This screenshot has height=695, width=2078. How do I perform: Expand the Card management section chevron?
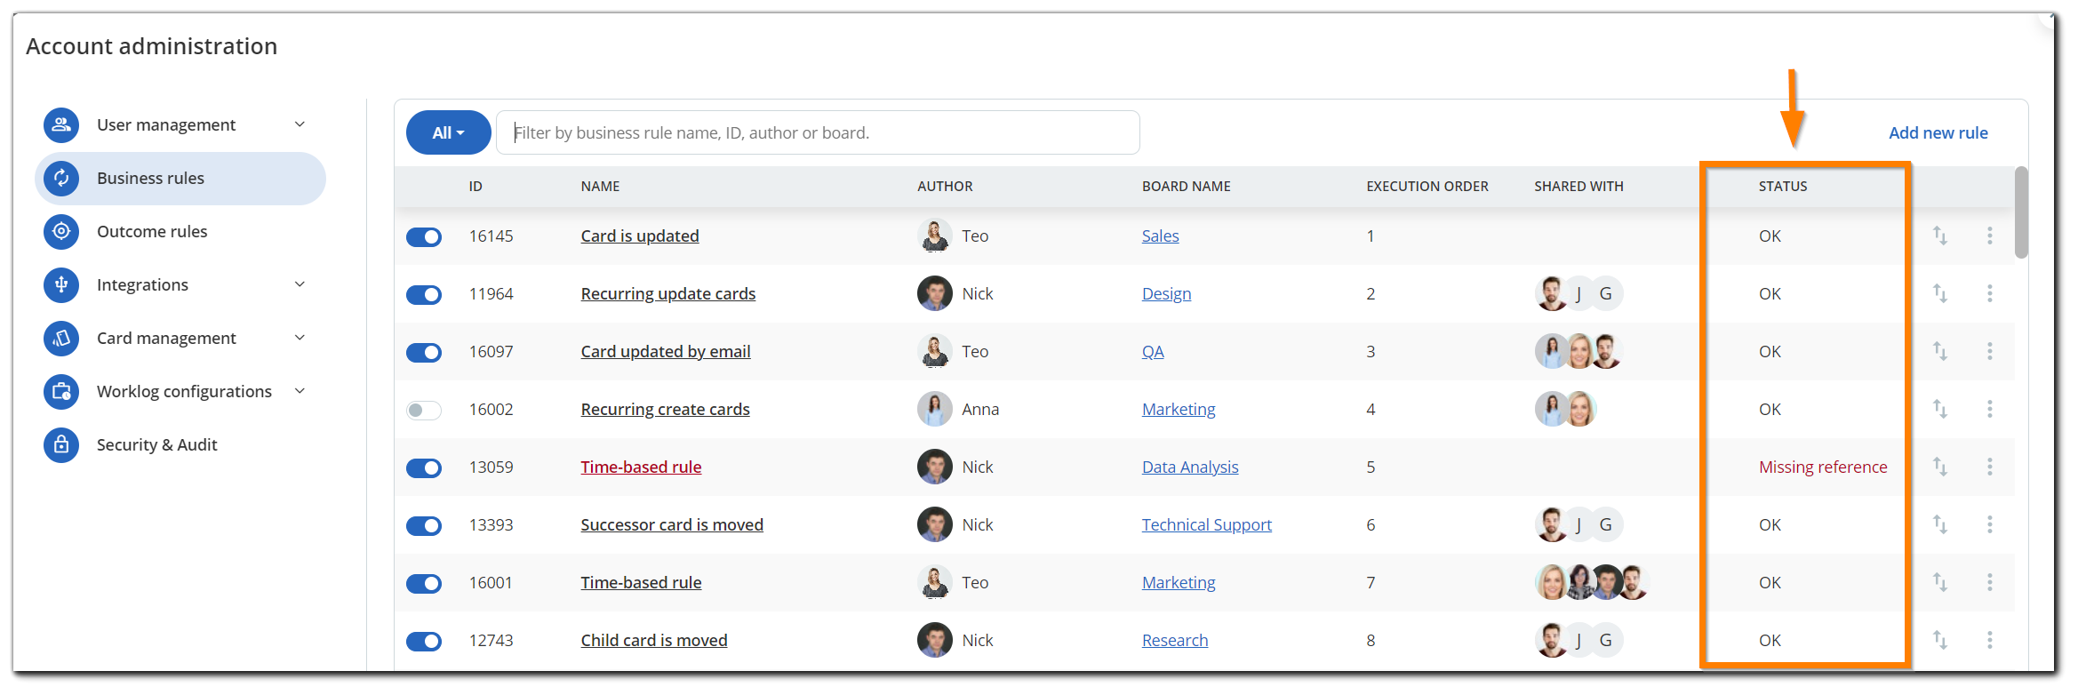tap(300, 338)
